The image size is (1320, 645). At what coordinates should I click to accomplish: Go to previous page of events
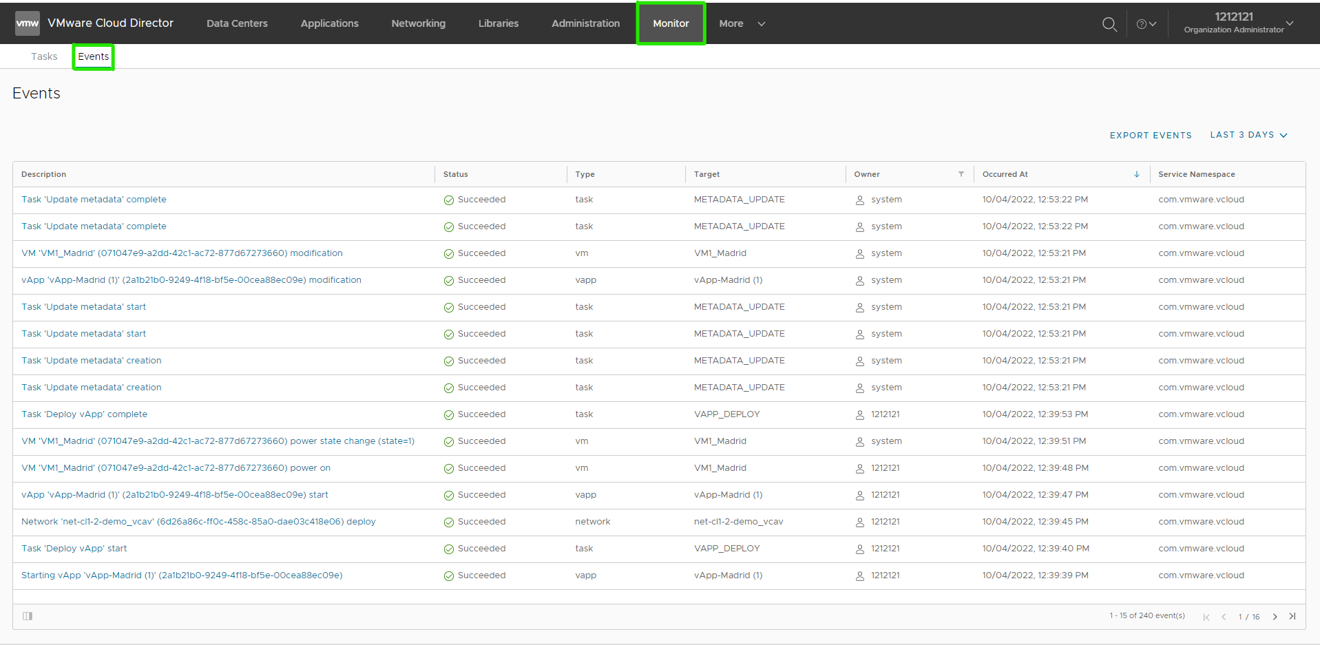pyautogui.click(x=1224, y=617)
